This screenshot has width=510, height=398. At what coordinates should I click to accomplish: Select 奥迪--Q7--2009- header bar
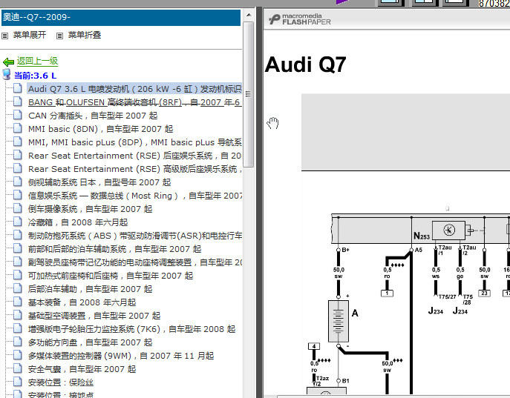point(121,18)
